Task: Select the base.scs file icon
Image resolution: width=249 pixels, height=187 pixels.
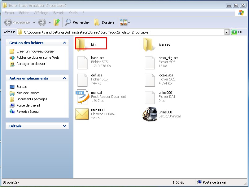Action: coord(82,63)
